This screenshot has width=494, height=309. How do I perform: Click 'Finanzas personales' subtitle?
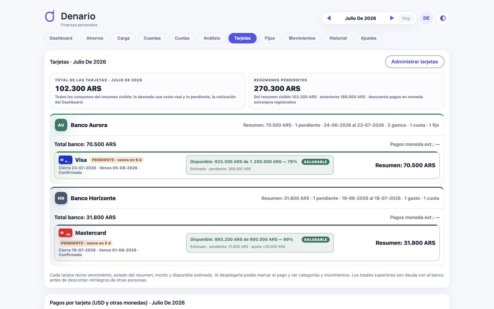(x=79, y=25)
